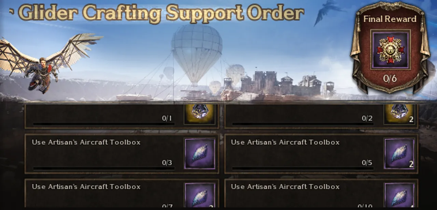This screenshot has height=210, width=437.
Task: Click the feather reward icon on the 0/3 task
Action: pos(200,154)
